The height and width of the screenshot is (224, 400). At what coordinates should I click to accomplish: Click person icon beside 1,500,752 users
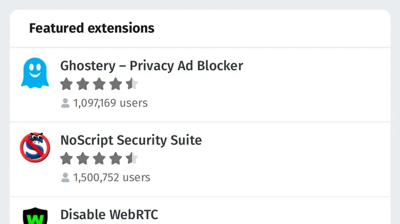(x=65, y=178)
